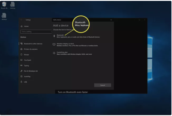Click the plus icon beside Everything else
Image resolution: width=172 pixels, height=116 pixels.
pyautogui.click(x=54, y=53)
